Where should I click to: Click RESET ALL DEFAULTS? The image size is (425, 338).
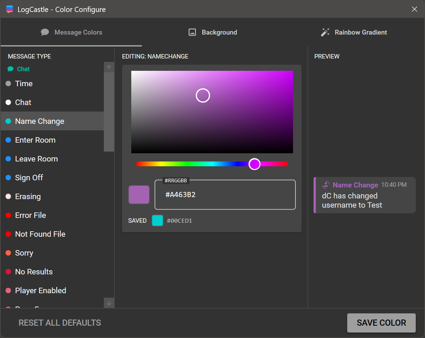[x=60, y=322]
